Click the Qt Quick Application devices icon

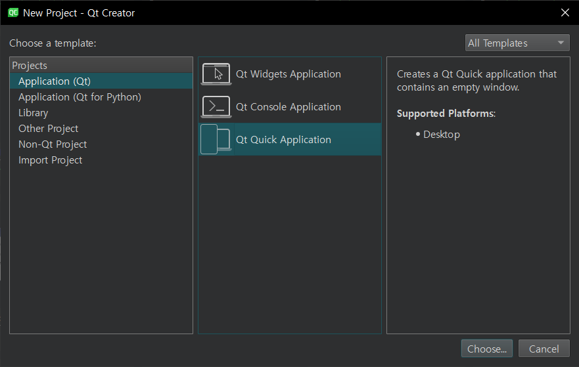pyautogui.click(x=216, y=139)
